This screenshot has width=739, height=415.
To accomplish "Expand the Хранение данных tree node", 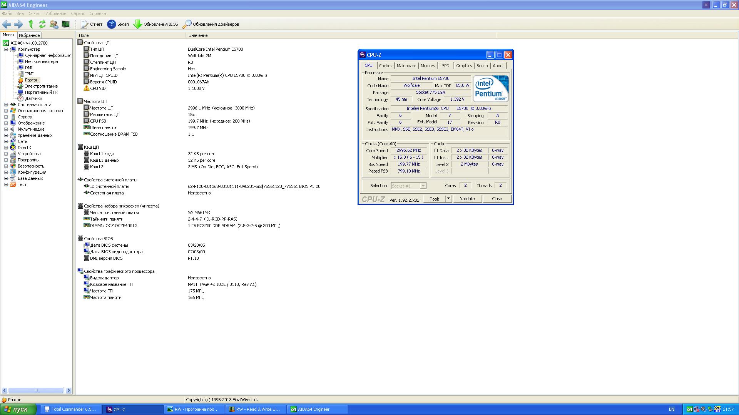I will [x=6, y=135].
